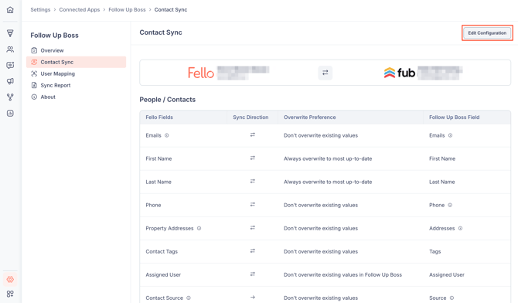The height and width of the screenshot is (303, 518).
Task: Click the info icon beside Property Addresses
Action: [199, 228]
